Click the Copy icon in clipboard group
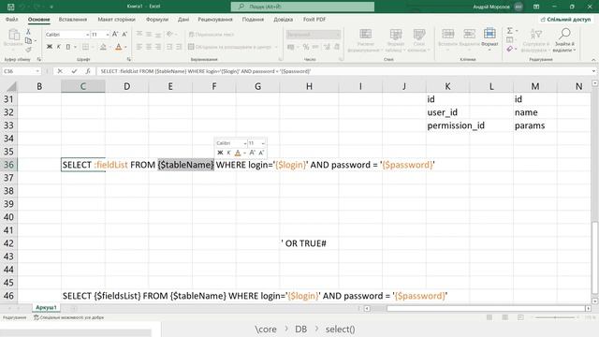 pos(28,40)
